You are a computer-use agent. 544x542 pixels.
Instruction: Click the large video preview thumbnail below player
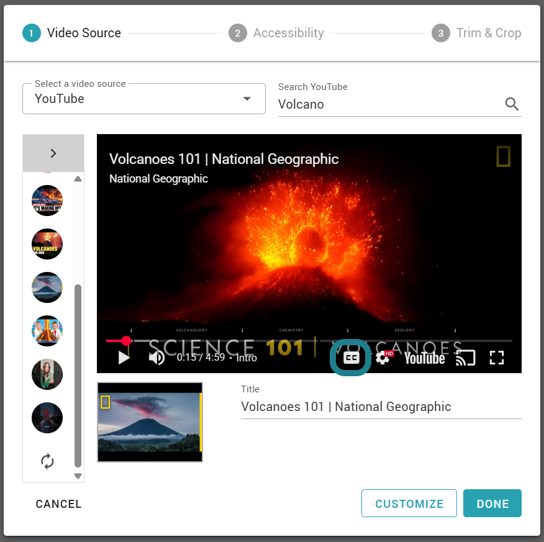(x=150, y=422)
